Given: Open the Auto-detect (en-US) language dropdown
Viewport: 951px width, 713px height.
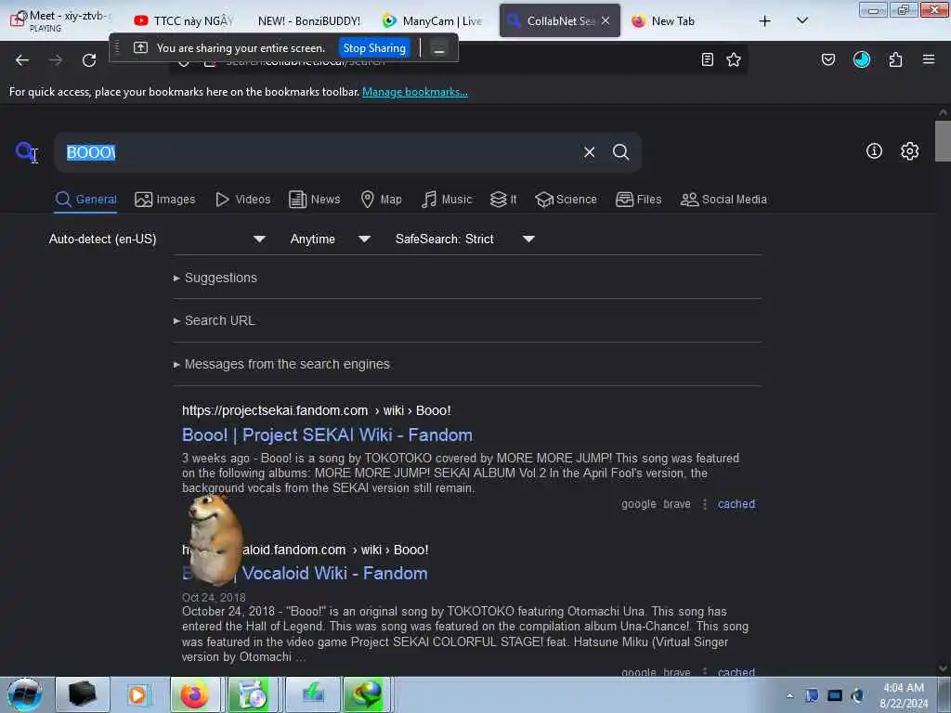Looking at the screenshot, I should (157, 239).
